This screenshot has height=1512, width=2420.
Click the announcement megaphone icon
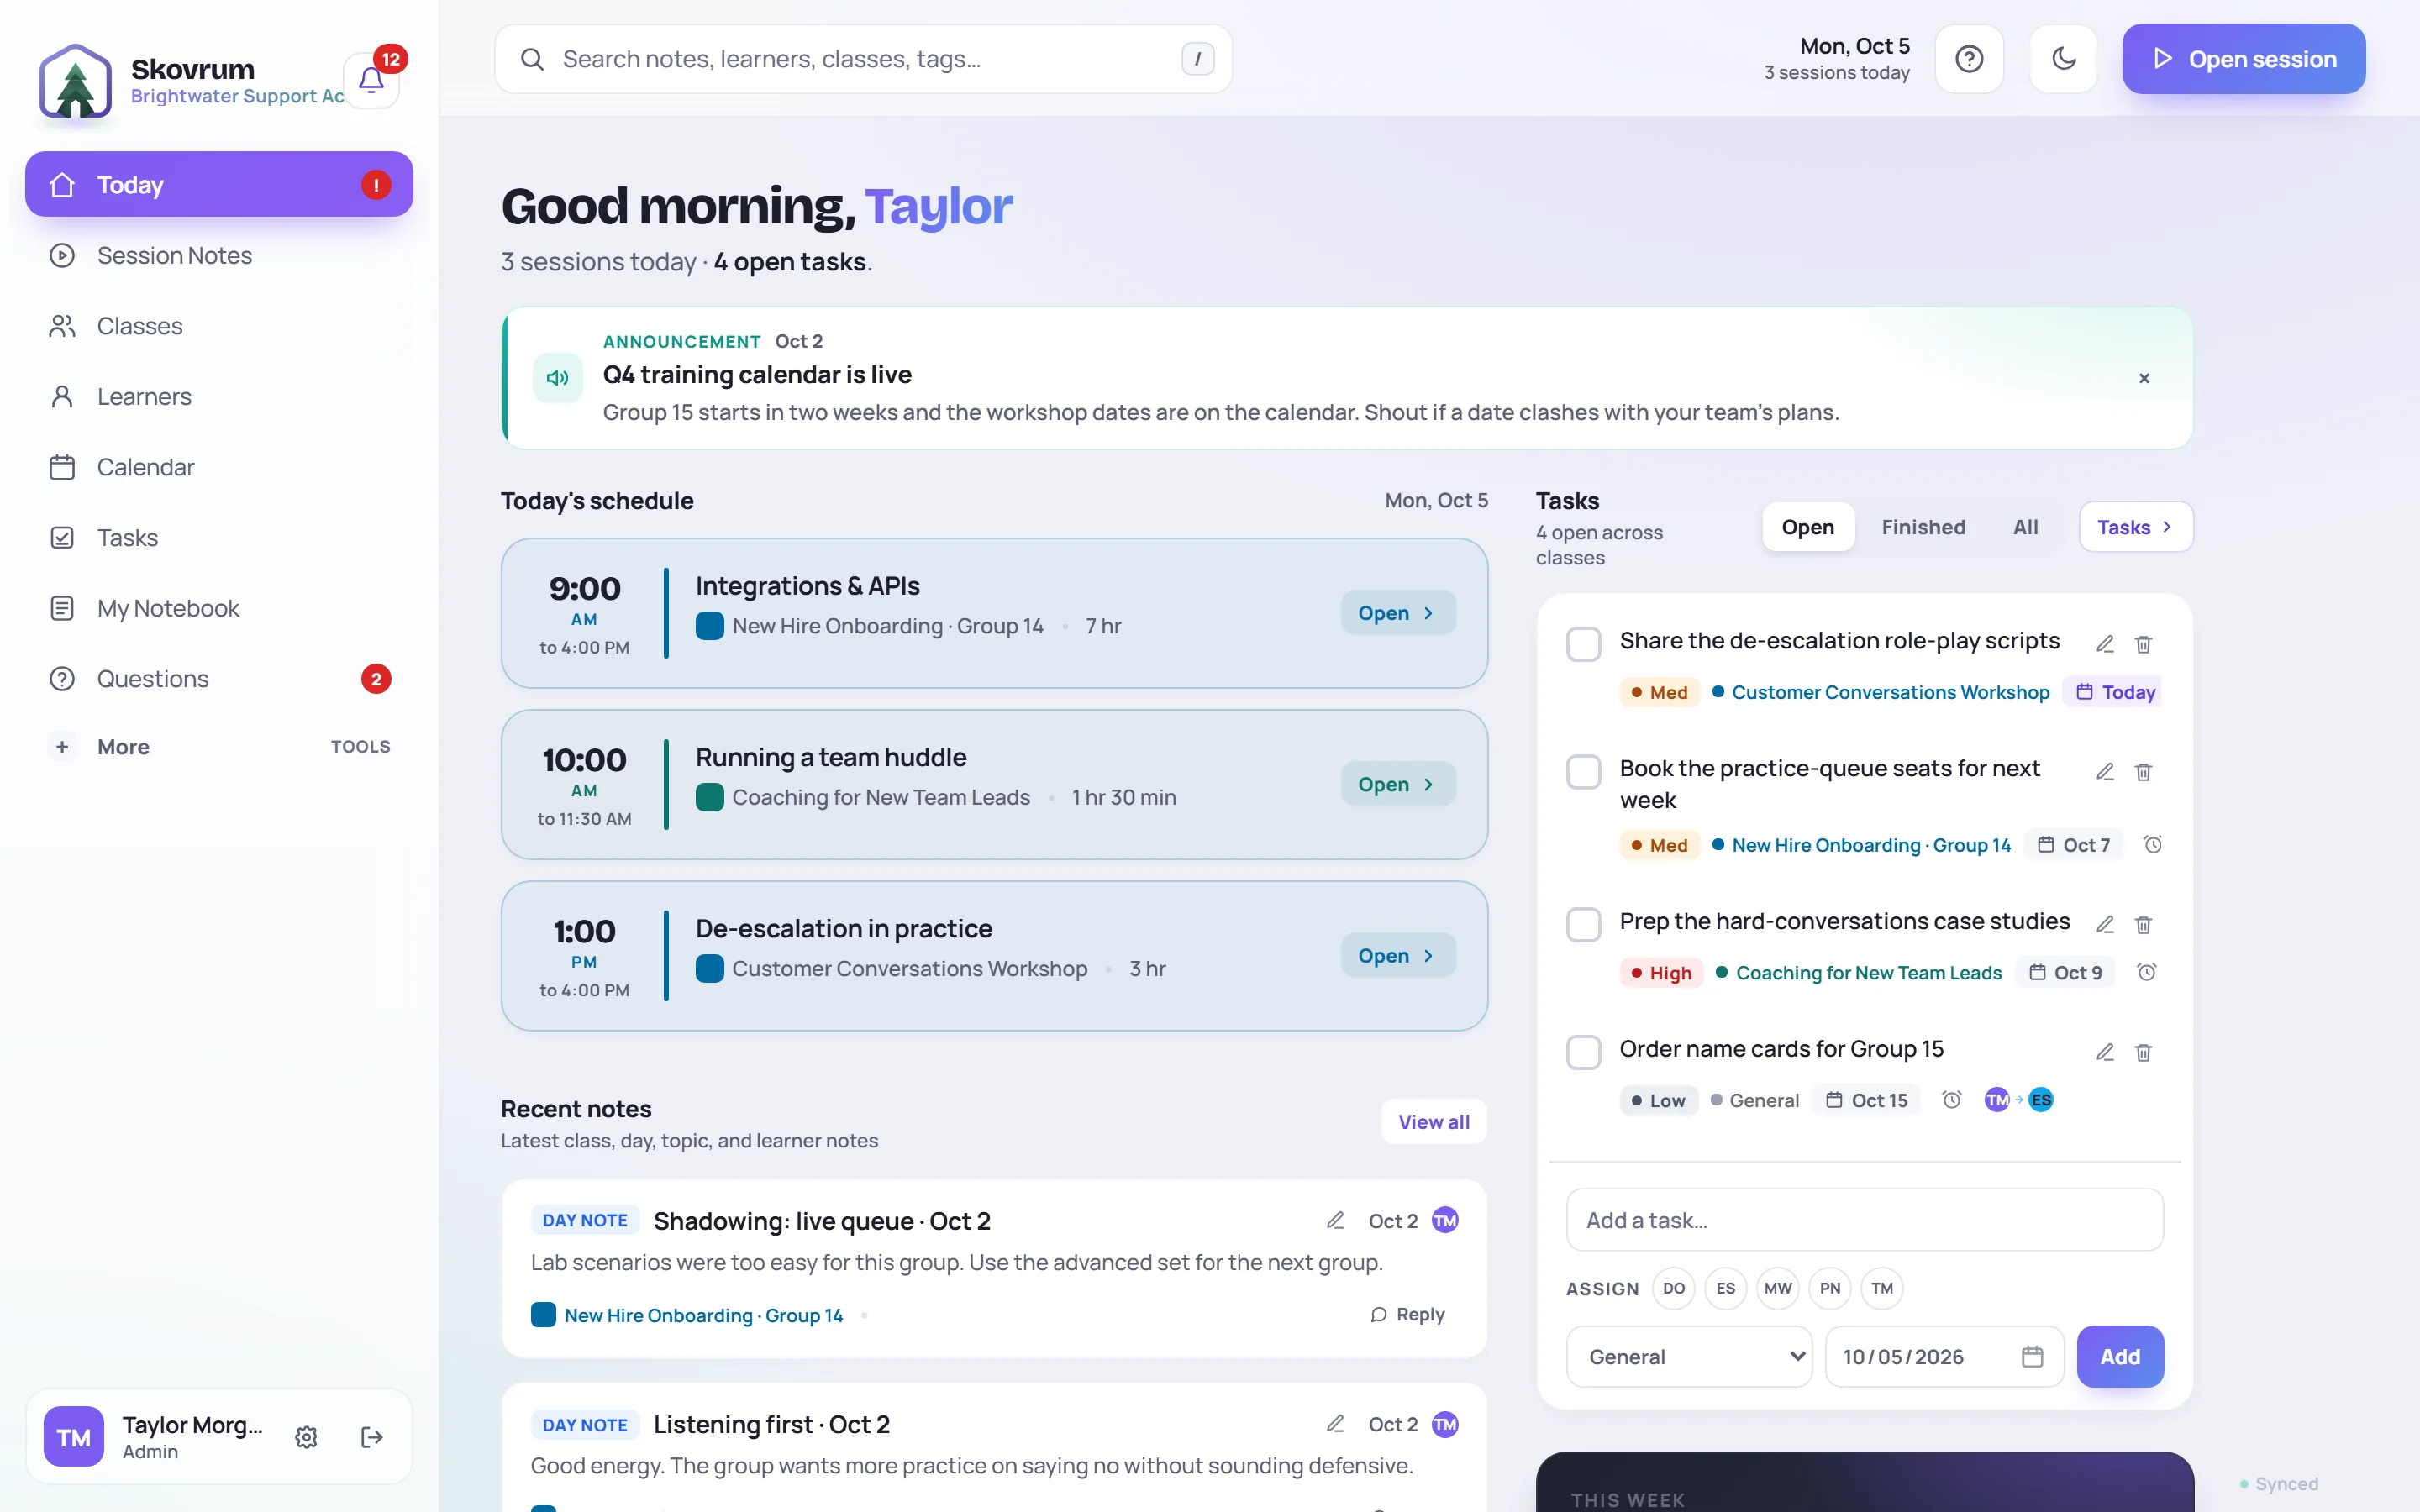558,378
